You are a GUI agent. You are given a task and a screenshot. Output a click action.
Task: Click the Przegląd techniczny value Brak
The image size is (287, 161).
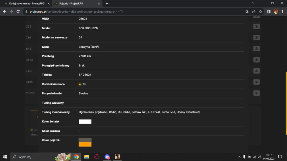[x=82, y=65]
